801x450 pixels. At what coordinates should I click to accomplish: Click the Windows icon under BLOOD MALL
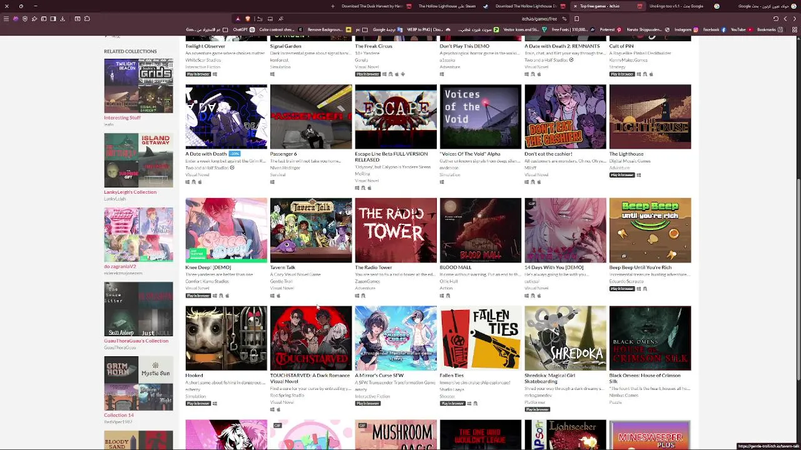(442, 296)
